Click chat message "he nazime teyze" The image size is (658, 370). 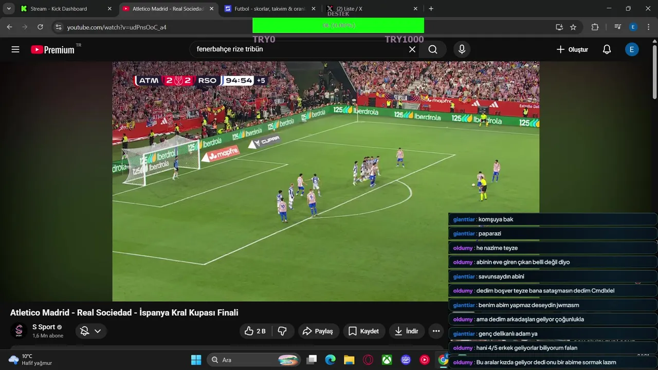pyautogui.click(x=497, y=248)
